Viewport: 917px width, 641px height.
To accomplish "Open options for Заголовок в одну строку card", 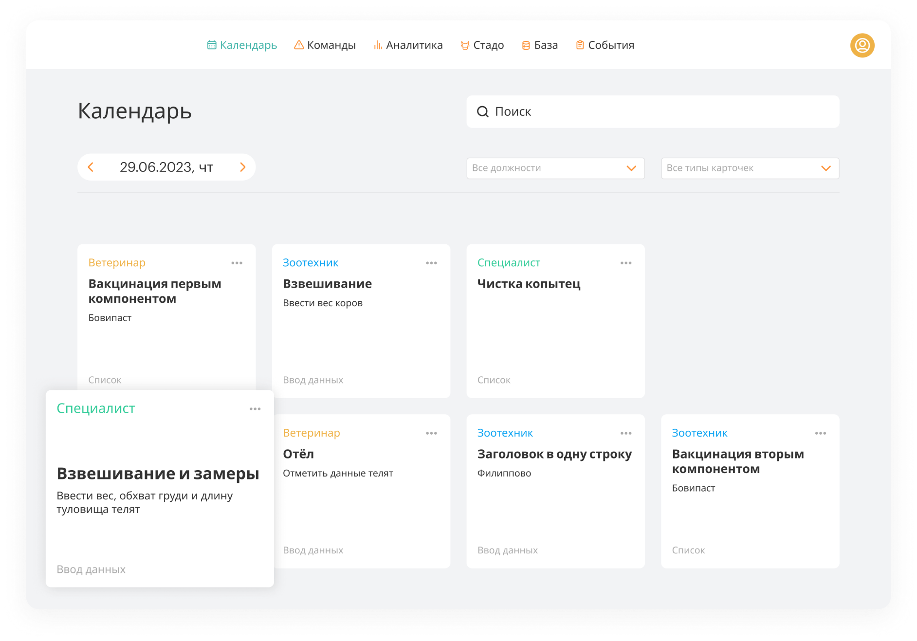I will click(x=626, y=434).
